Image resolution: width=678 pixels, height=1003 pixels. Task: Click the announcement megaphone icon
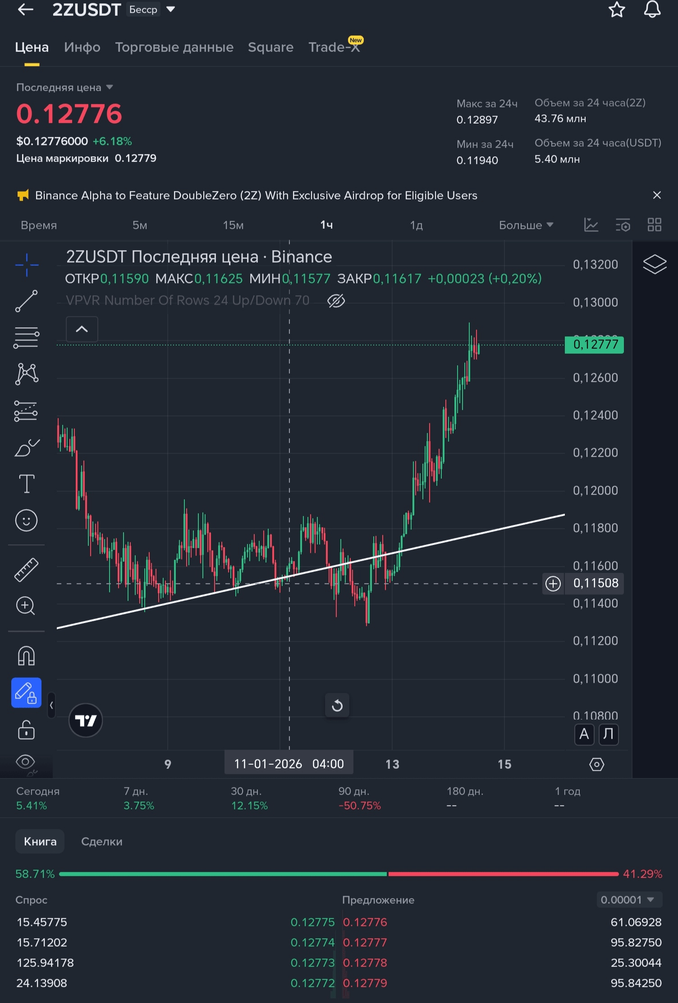click(x=23, y=195)
